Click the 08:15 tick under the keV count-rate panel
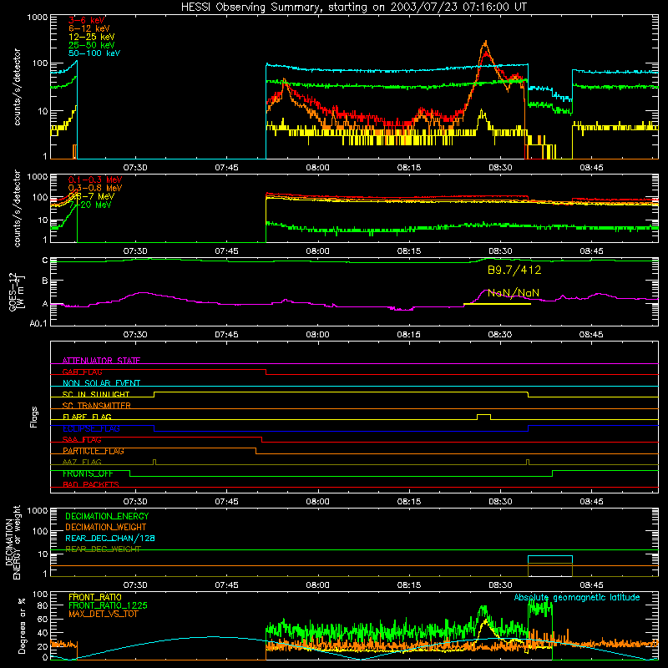 point(409,168)
